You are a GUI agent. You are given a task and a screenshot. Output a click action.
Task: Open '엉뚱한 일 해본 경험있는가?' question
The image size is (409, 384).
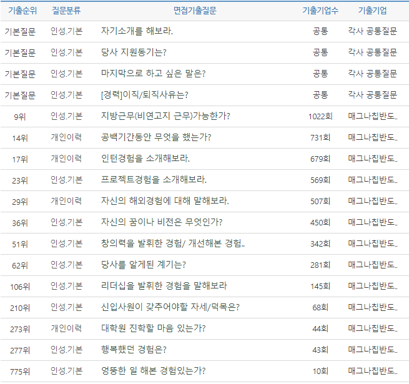(x=153, y=371)
